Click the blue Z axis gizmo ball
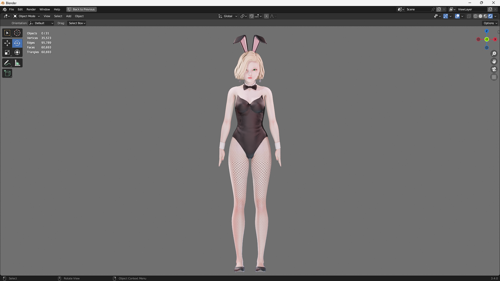500x281 pixels. point(487,31)
